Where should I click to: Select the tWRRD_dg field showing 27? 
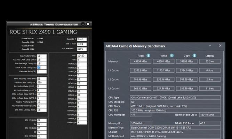[x=82, y=99]
